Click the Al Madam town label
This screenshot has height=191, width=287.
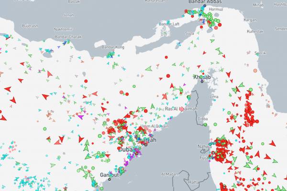click(x=170, y=174)
